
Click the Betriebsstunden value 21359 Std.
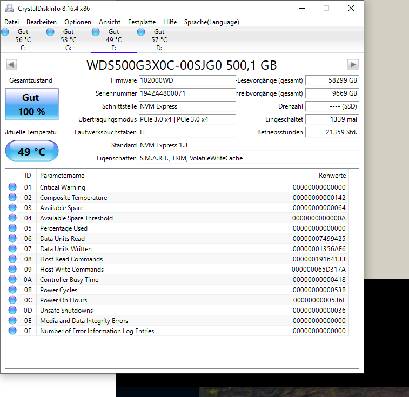(332, 132)
